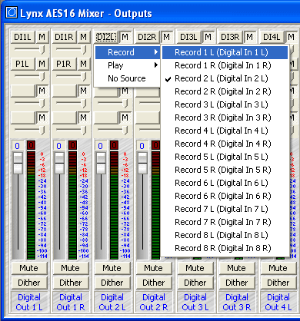Image resolution: width=300 pixels, height=321 pixels.
Task: Mute the Digital Out 3 R channel
Action: [237, 268]
